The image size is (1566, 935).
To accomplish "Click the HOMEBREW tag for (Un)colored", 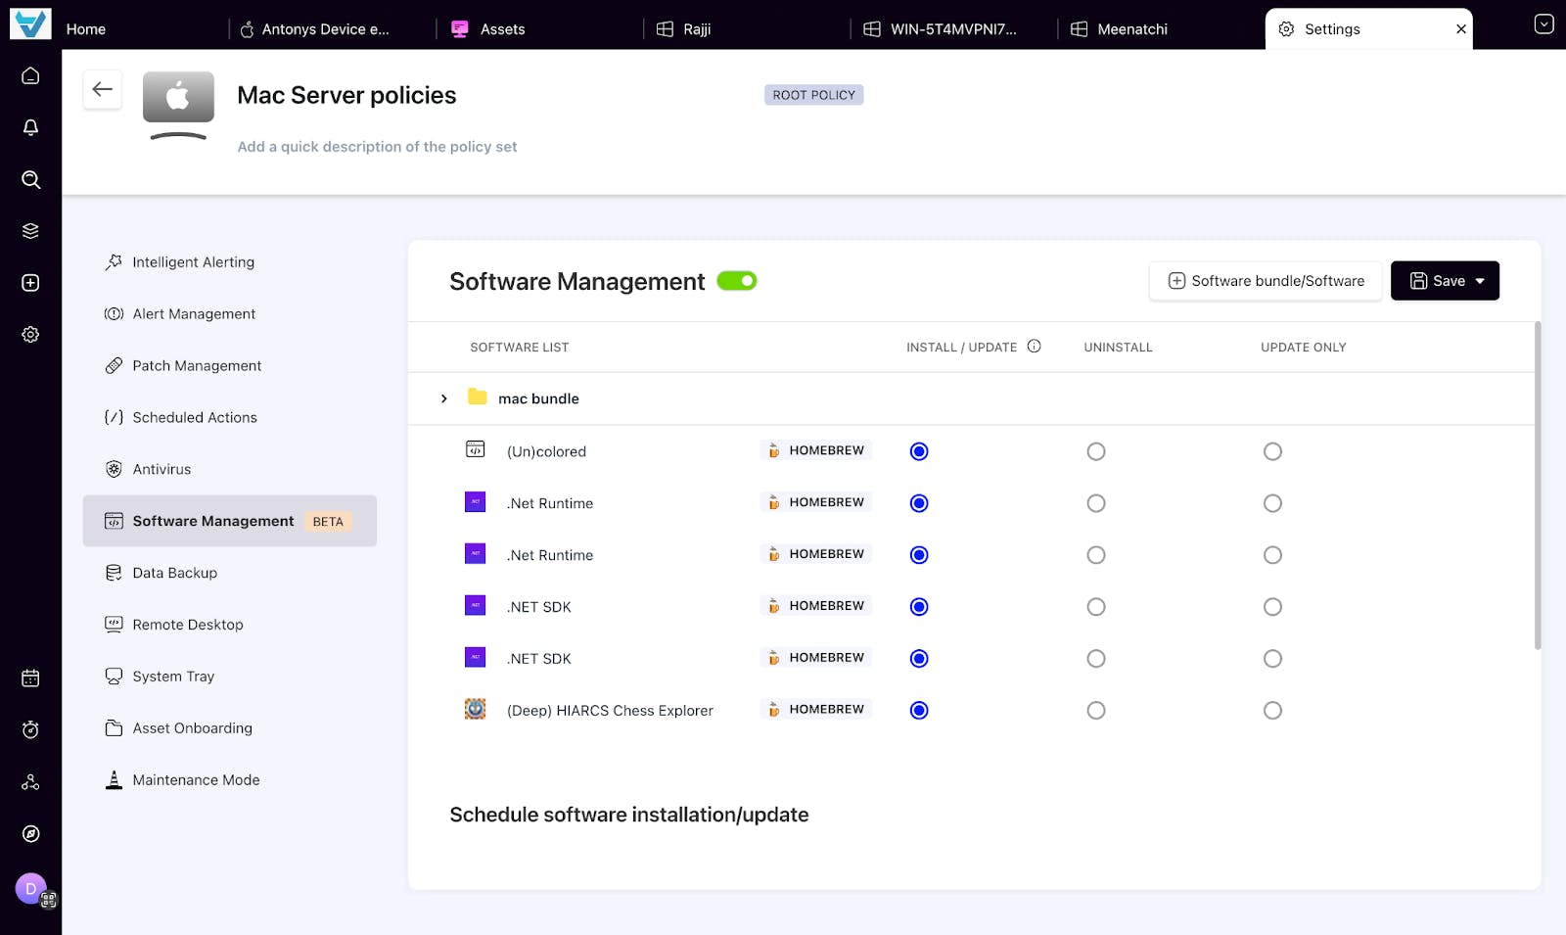I will [x=816, y=450].
